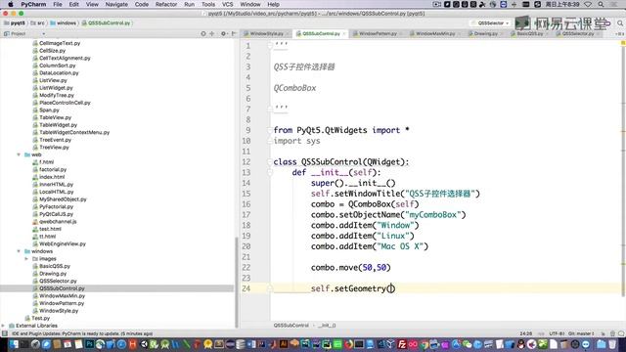Select WebEngineView.py in project tree

[63, 243]
